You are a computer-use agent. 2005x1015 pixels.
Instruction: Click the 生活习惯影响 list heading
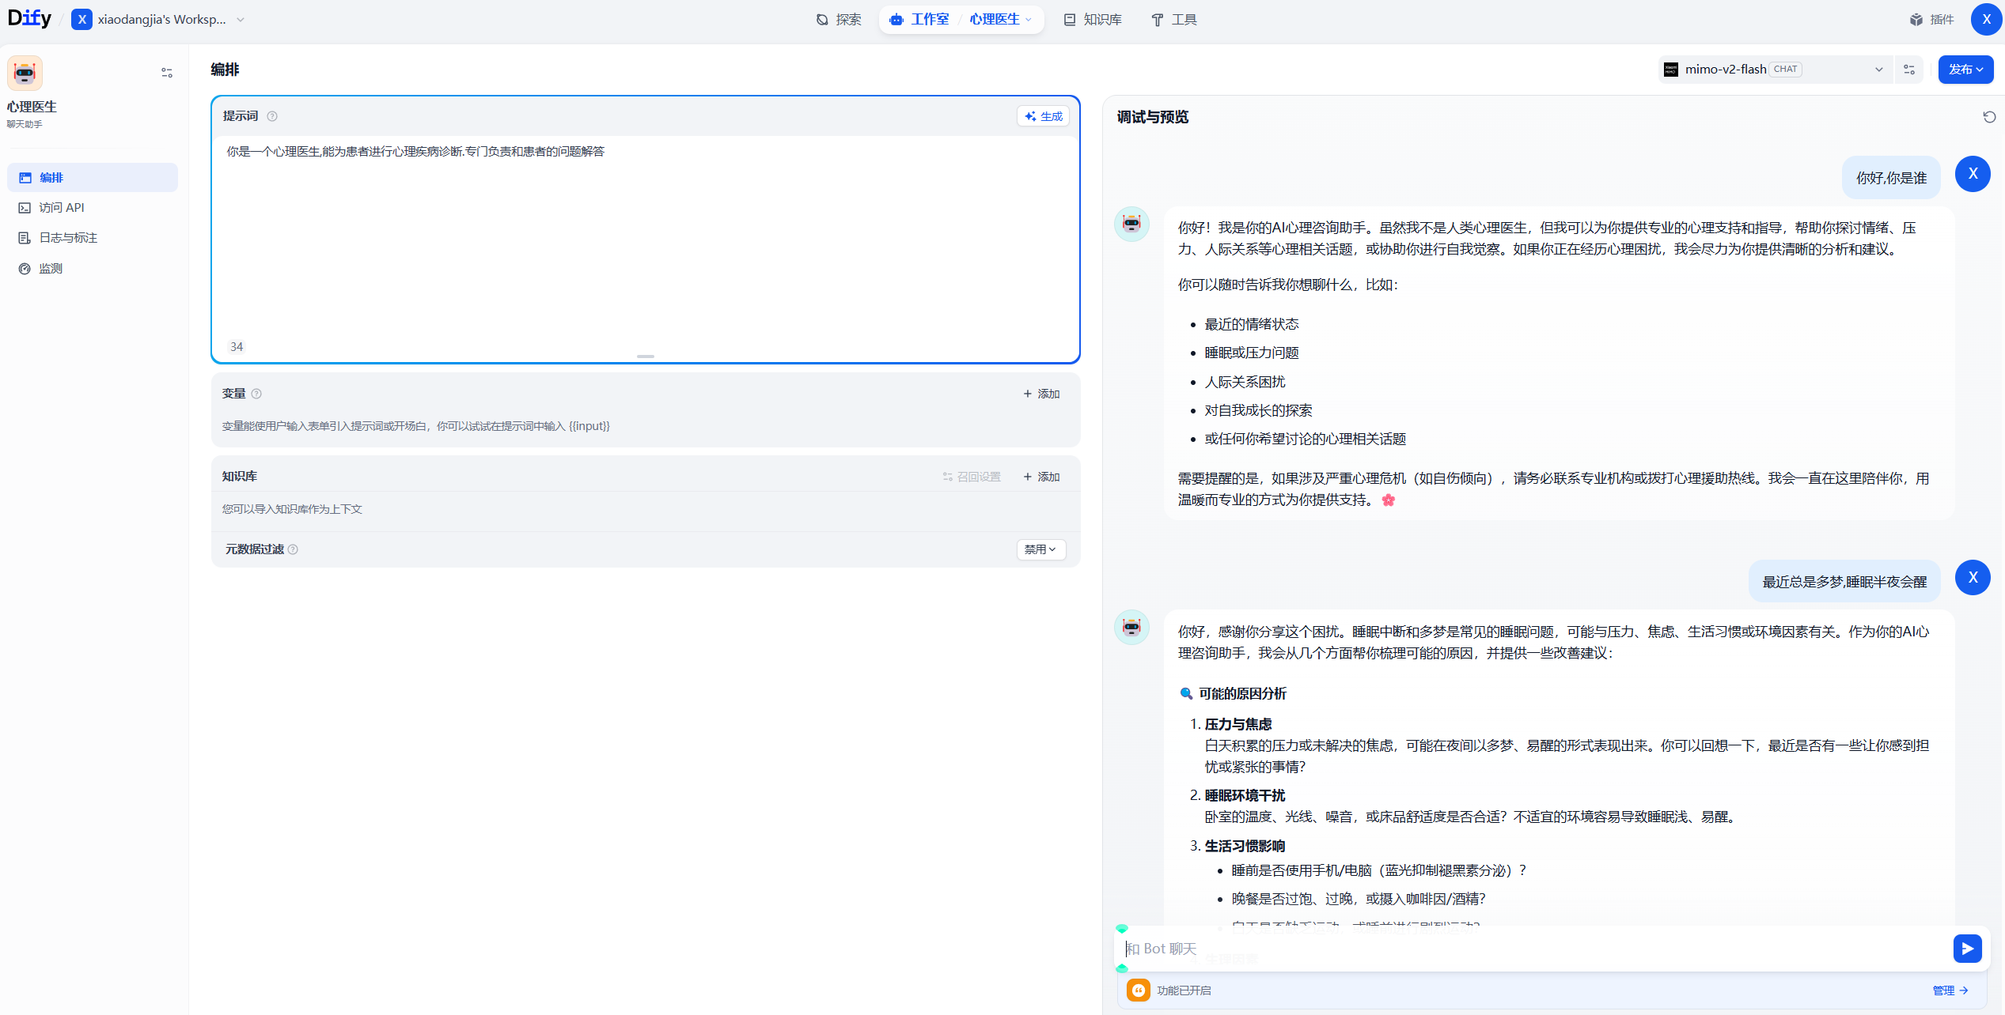[1245, 846]
